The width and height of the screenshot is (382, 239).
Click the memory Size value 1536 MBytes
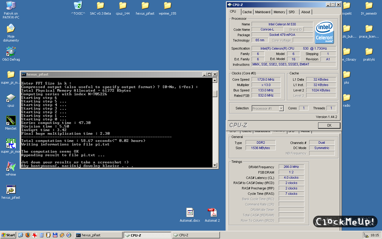pos(261,148)
